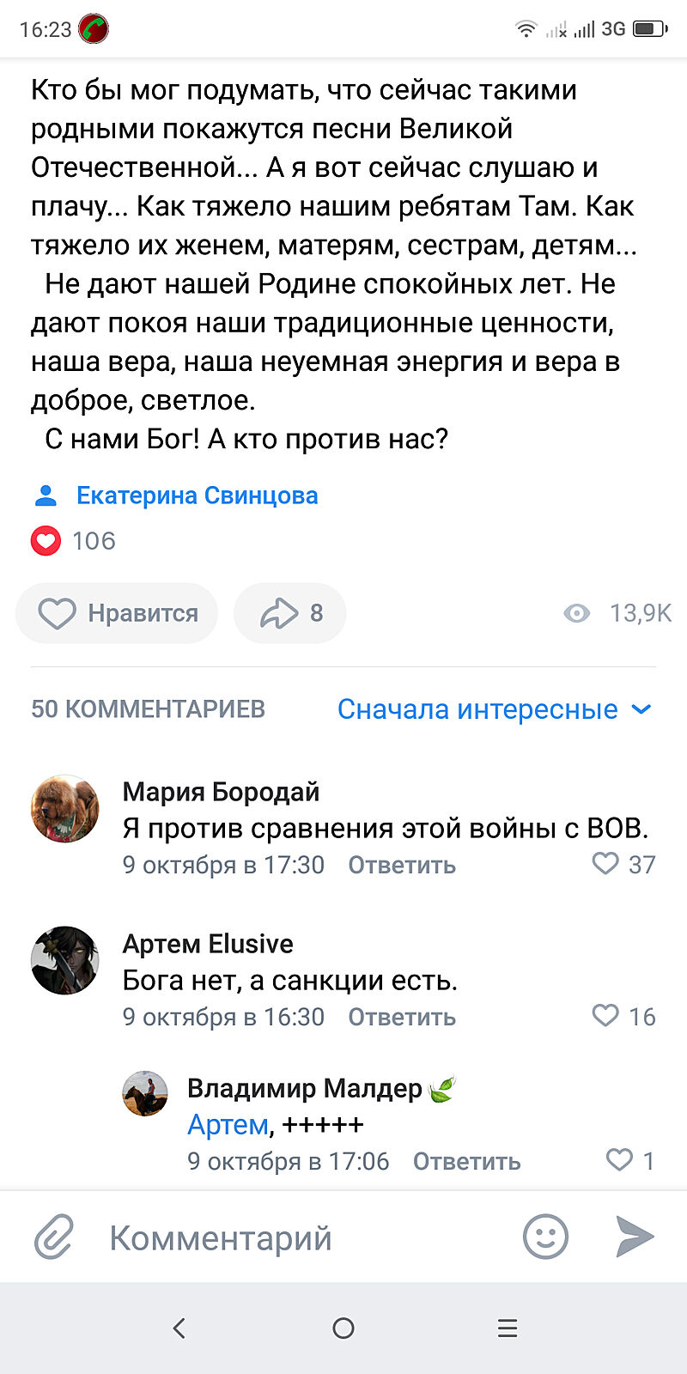Open Мария Бородай's dog avatar
Image resolution: width=687 pixels, height=1374 pixels.
pyautogui.click(x=65, y=808)
